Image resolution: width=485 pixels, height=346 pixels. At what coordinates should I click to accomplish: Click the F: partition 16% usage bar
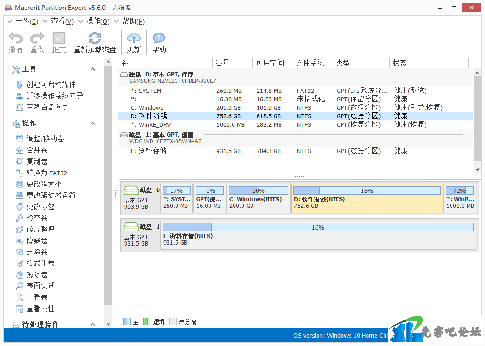(318, 228)
